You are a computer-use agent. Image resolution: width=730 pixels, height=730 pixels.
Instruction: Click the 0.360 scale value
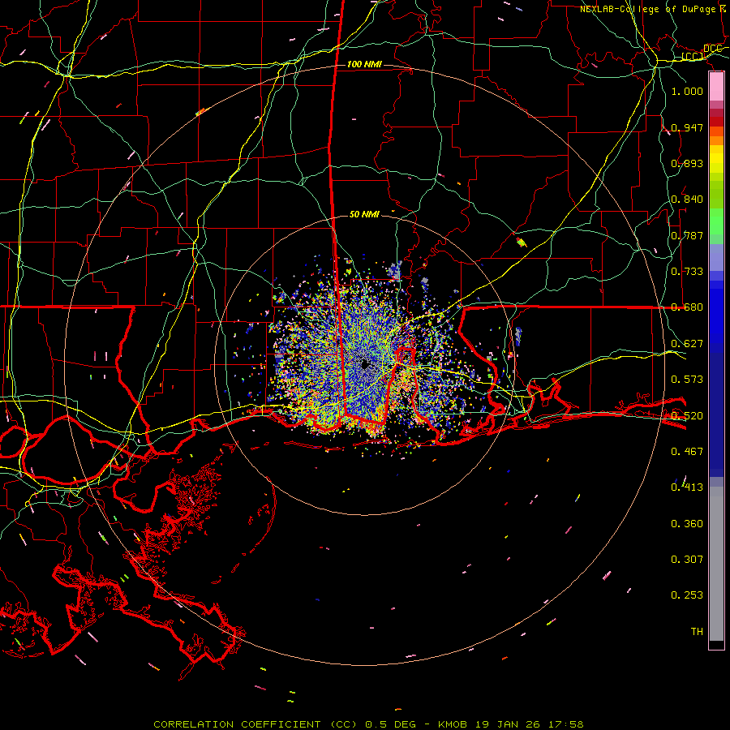click(x=687, y=524)
